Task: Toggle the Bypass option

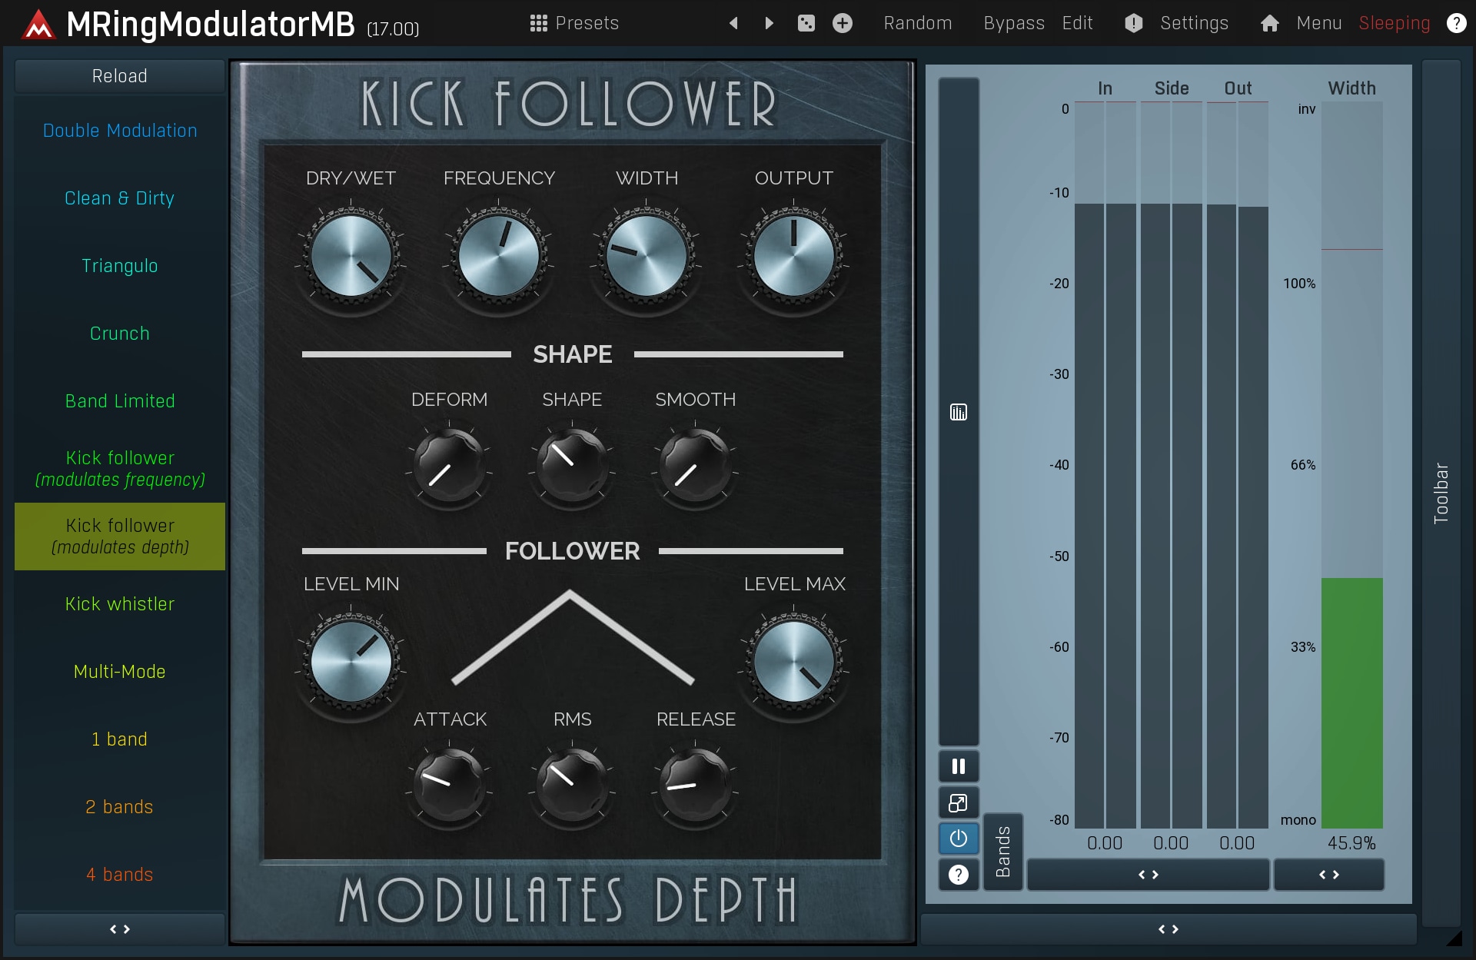Action: (x=1013, y=23)
